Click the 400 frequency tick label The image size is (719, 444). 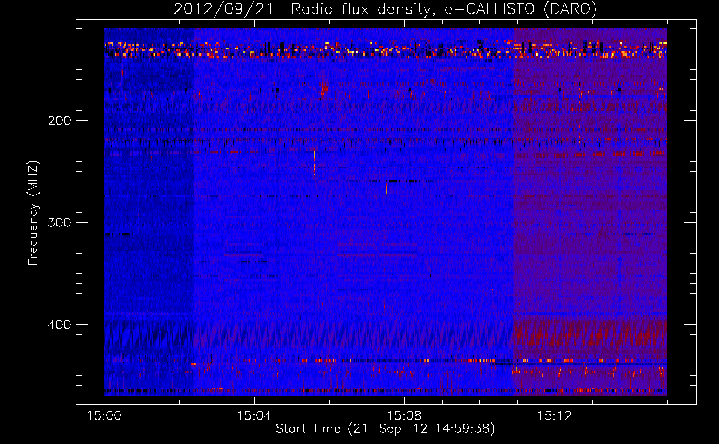pos(60,325)
